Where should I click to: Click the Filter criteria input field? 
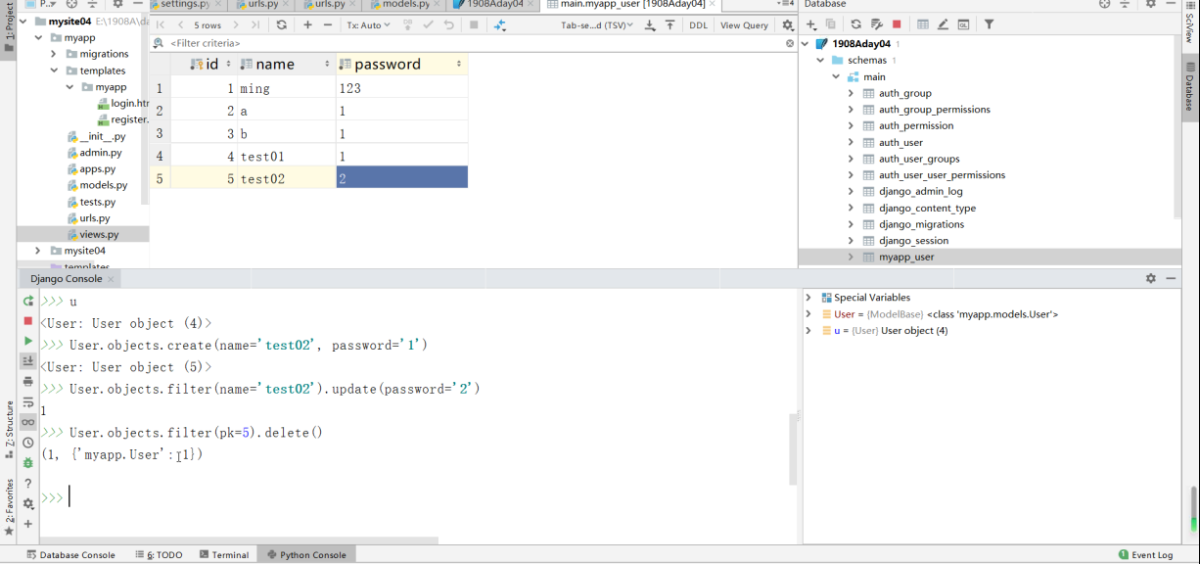point(475,43)
